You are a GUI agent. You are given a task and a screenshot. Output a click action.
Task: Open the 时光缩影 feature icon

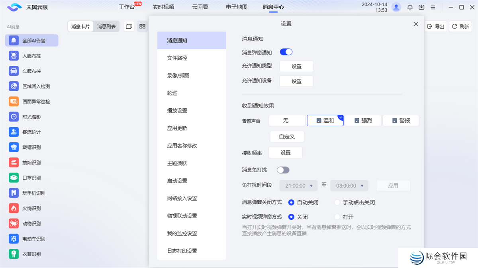[x=13, y=117]
